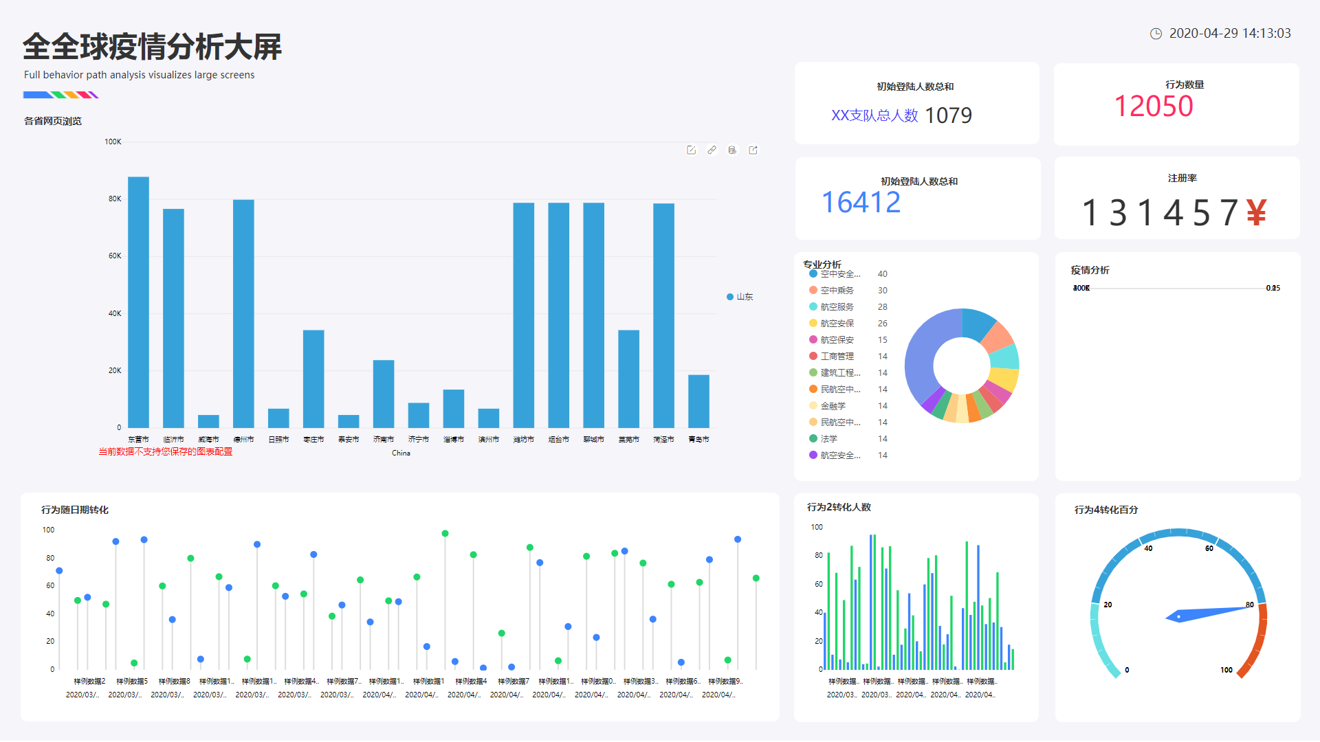Click the red yen currency symbol
The image size is (1320, 742).
(1256, 212)
